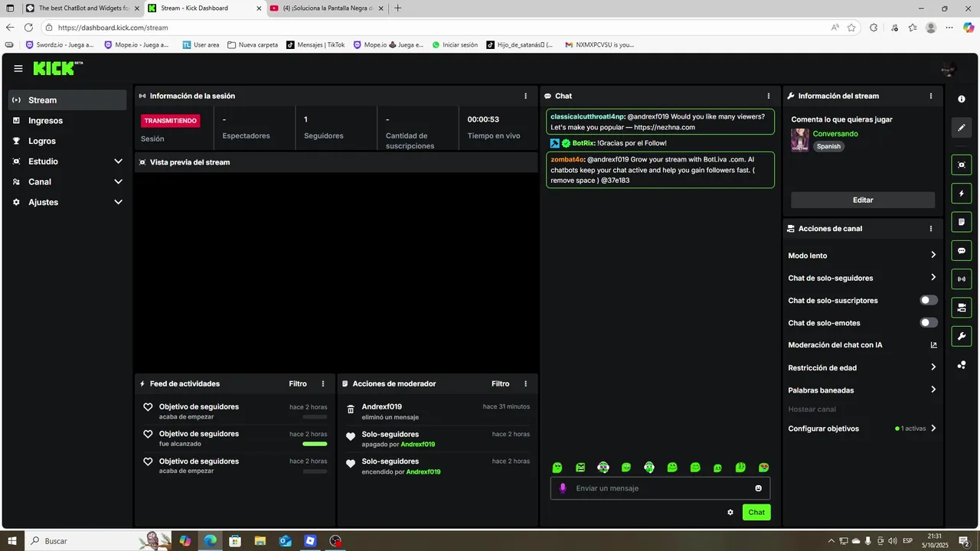This screenshot has width=980, height=551.
Task: Click BotRix username in chat
Action: tap(583, 143)
